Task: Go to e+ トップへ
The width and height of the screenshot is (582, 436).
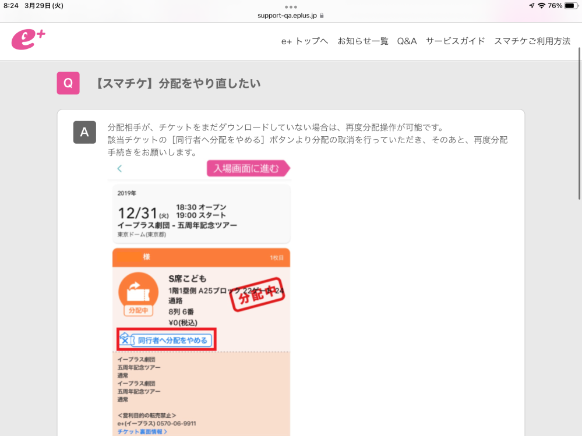Action: tap(304, 41)
